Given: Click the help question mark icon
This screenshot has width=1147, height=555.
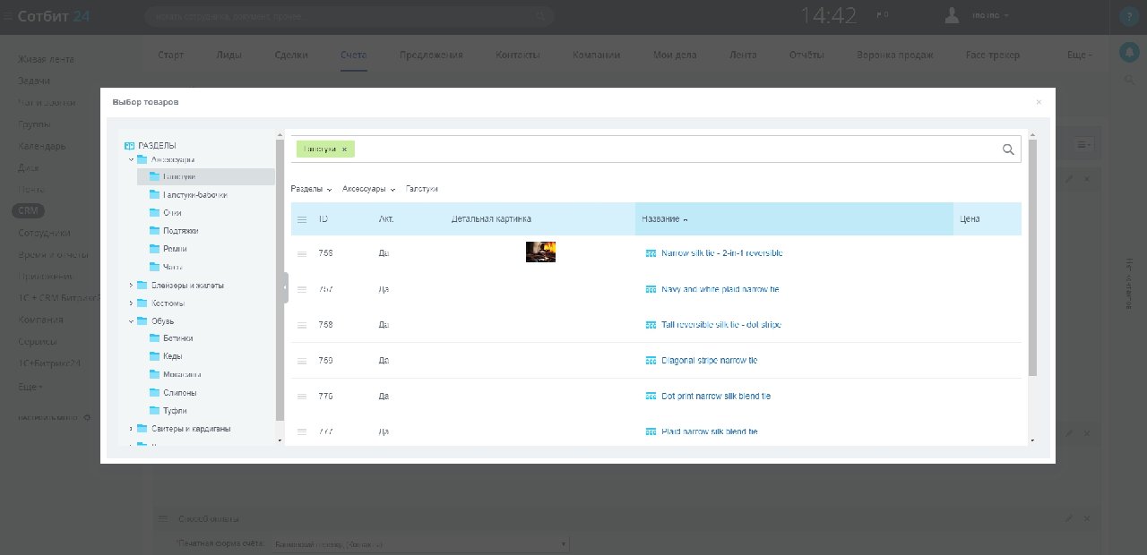Looking at the screenshot, I should [x=1130, y=17].
